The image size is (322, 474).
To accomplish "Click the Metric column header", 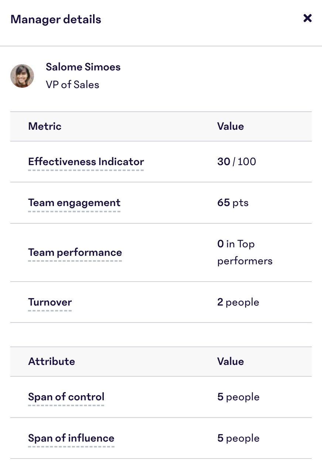I will coord(44,126).
